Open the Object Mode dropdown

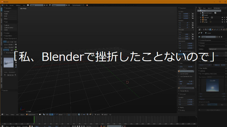[31, 115]
